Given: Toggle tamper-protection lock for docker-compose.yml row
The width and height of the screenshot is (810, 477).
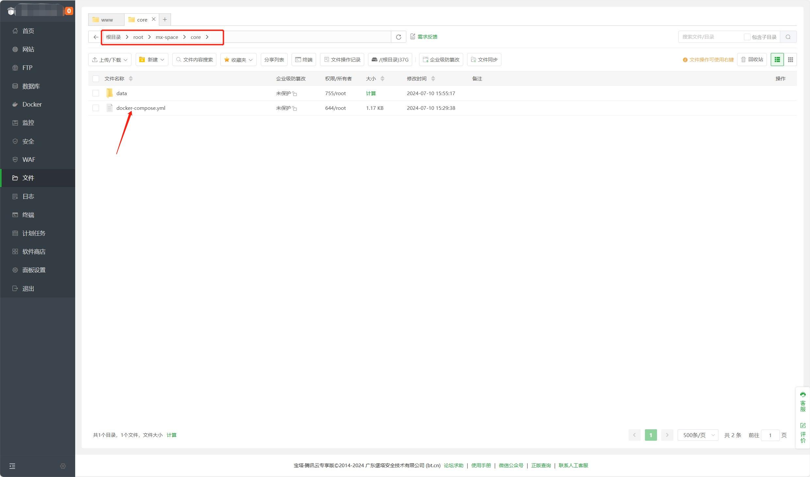Looking at the screenshot, I should pos(295,109).
